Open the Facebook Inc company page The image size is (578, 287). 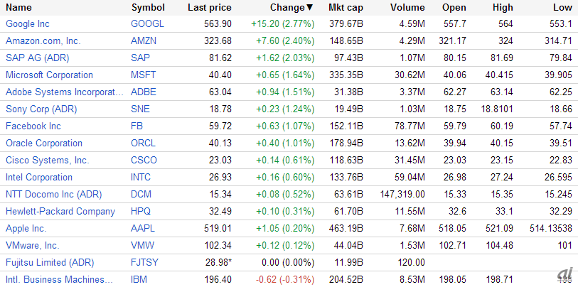coord(33,126)
